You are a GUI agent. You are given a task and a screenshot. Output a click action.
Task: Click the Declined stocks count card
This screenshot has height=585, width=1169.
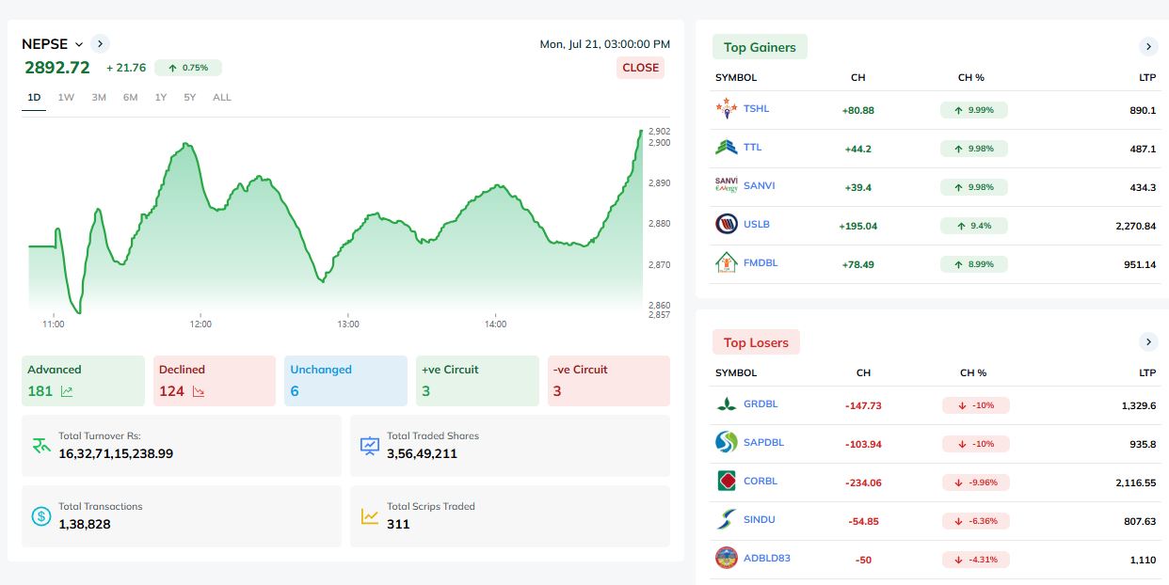tap(215, 381)
